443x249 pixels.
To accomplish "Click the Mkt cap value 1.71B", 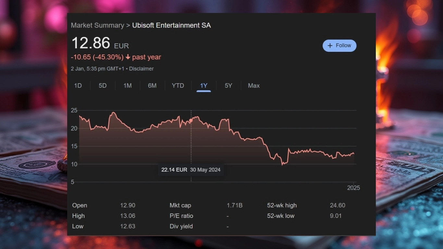I will tap(235, 205).
